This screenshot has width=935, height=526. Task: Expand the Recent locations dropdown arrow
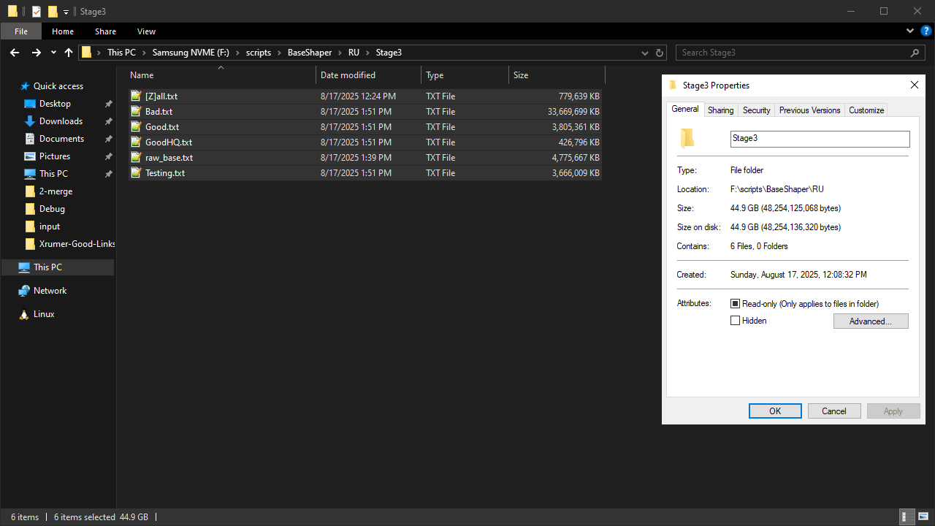click(x=53, y=53)
